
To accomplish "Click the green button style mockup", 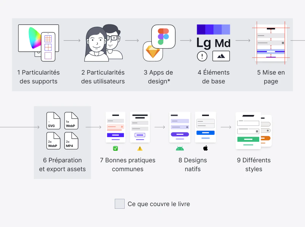I will (x=248, y=131).
